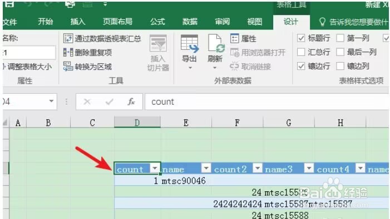Click the formula bar containing count
Image resolution: width=390 pixels, height=219 pixels.
pyautogui.click(x=266, y=101)
